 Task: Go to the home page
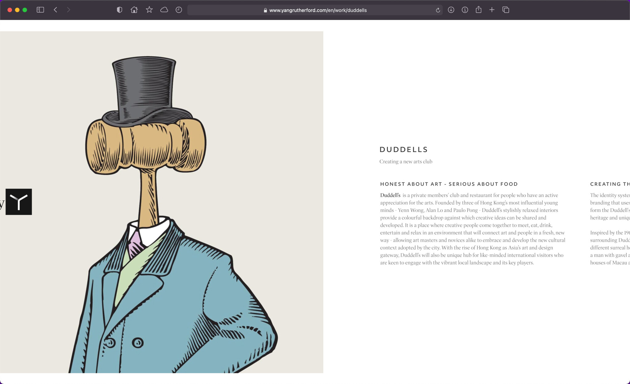[x=134, y=10]
